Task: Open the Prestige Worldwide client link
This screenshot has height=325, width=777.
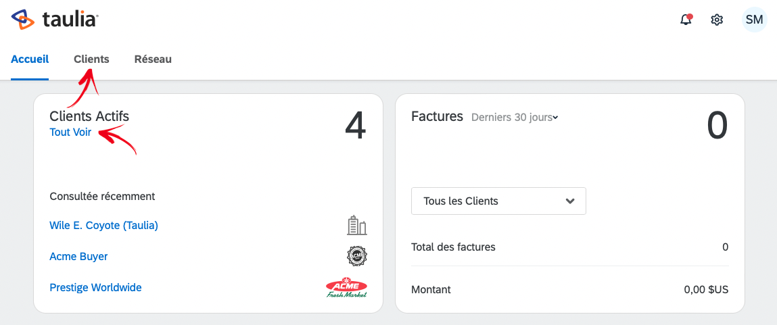Action: 95,287
